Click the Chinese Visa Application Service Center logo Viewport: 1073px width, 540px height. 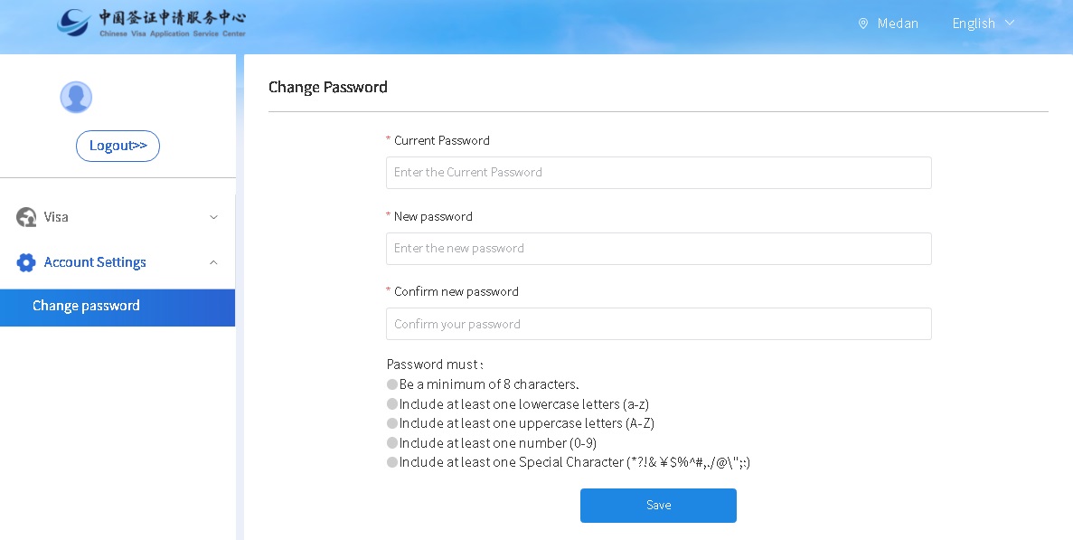coord(151,24)
